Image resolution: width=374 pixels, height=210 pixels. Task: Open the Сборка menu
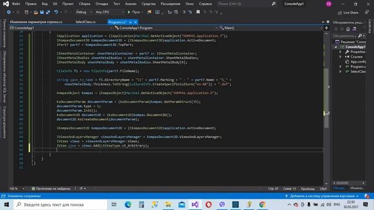point(84,4)
